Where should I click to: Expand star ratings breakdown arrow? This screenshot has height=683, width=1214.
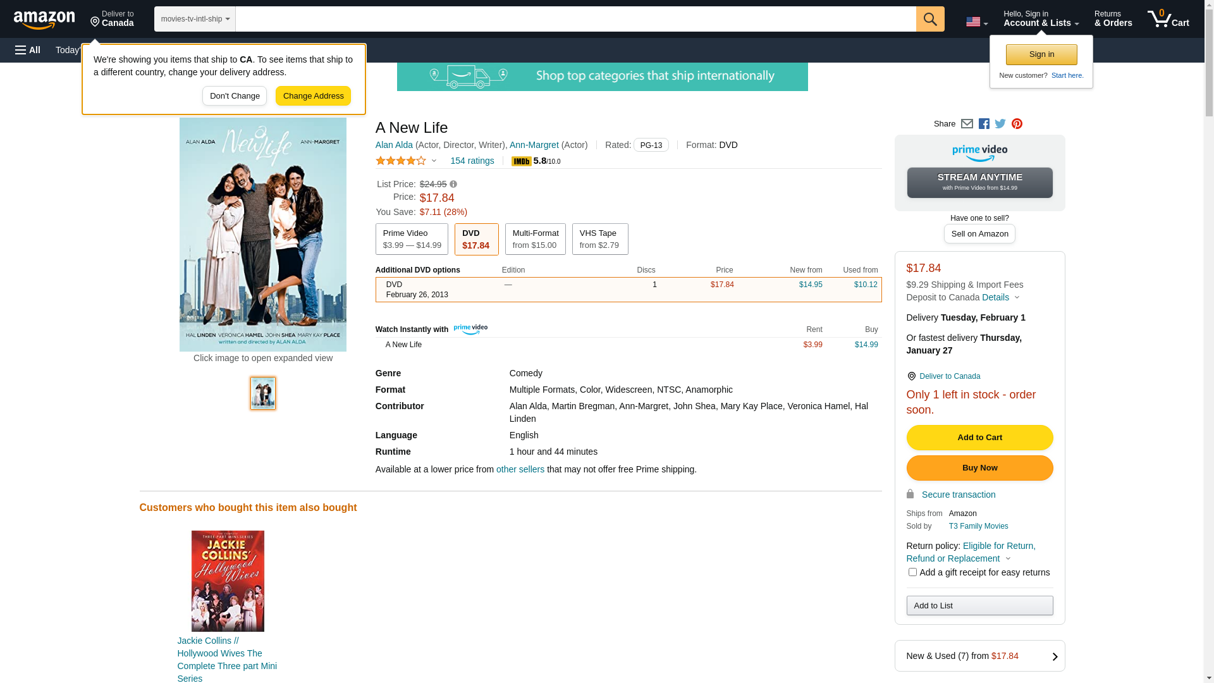(x=434, y=161)
